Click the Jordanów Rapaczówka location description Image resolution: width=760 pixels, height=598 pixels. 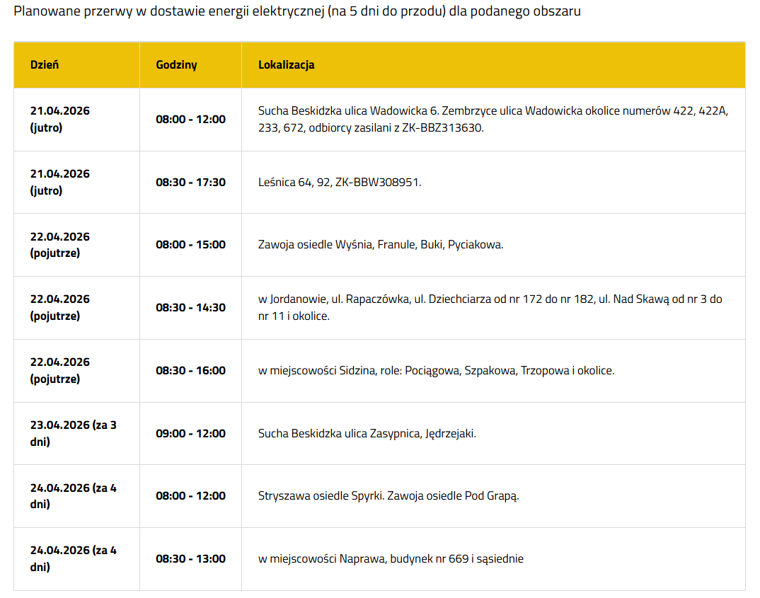click(x=490, y=308)
